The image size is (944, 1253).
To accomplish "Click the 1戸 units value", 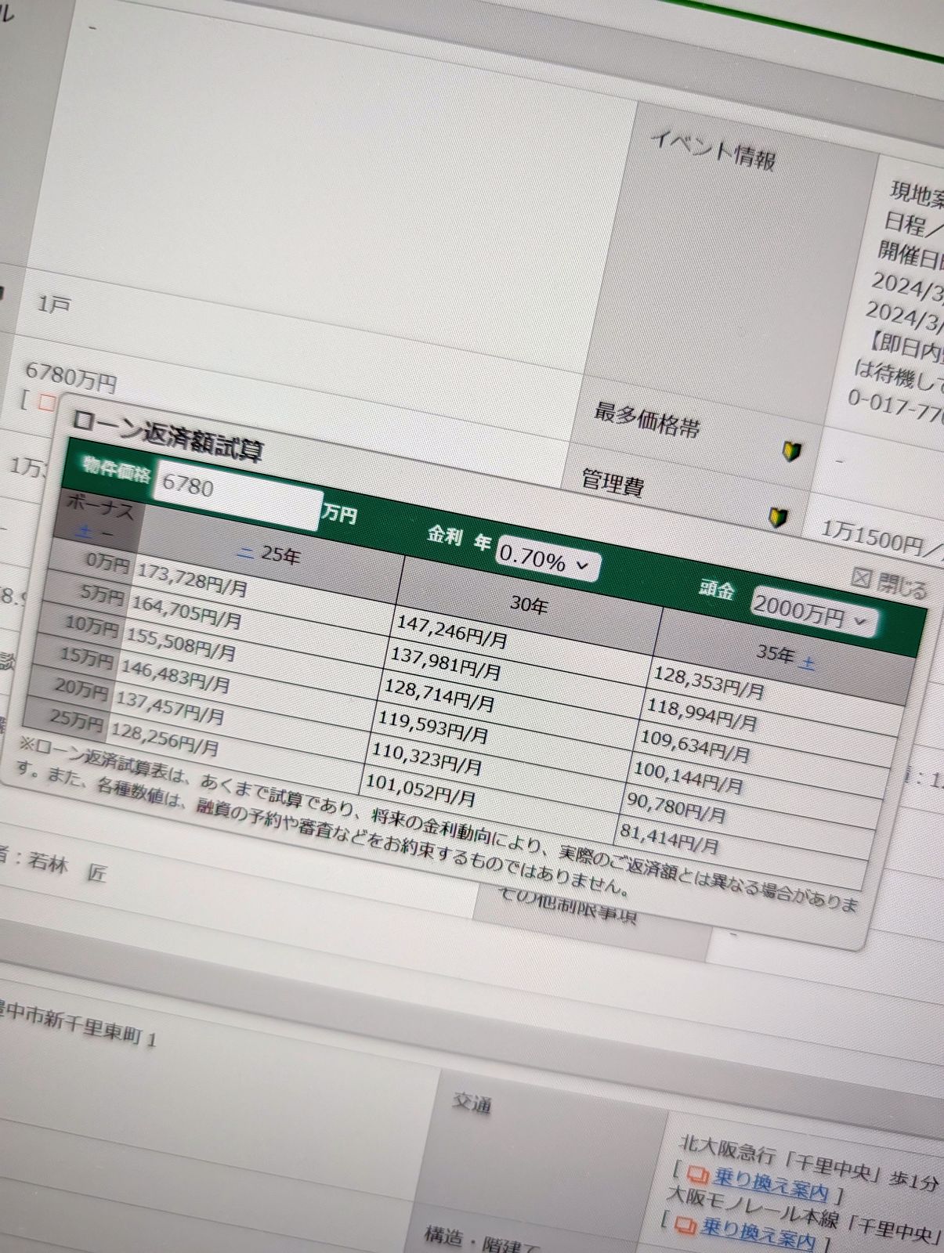I will [53, 304].
